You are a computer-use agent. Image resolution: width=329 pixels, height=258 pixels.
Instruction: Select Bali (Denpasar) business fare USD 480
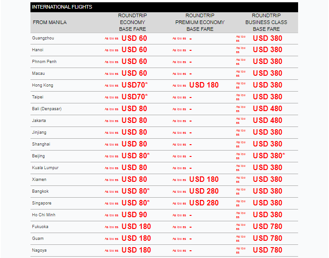point(267,109)
